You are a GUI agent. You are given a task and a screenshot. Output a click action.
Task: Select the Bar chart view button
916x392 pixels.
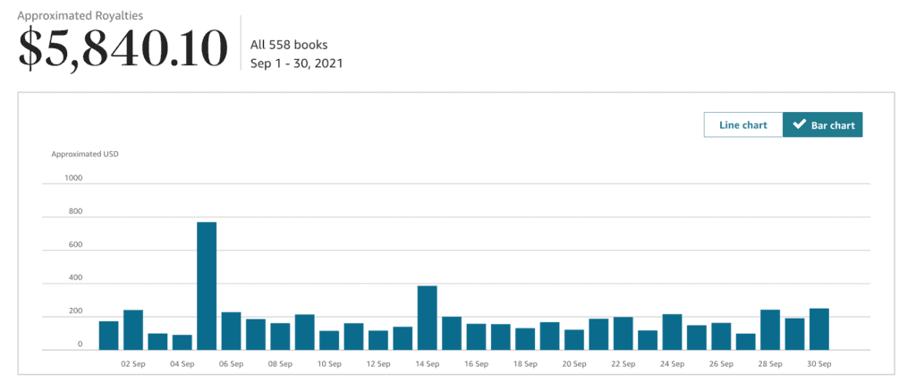coord(823,125)
